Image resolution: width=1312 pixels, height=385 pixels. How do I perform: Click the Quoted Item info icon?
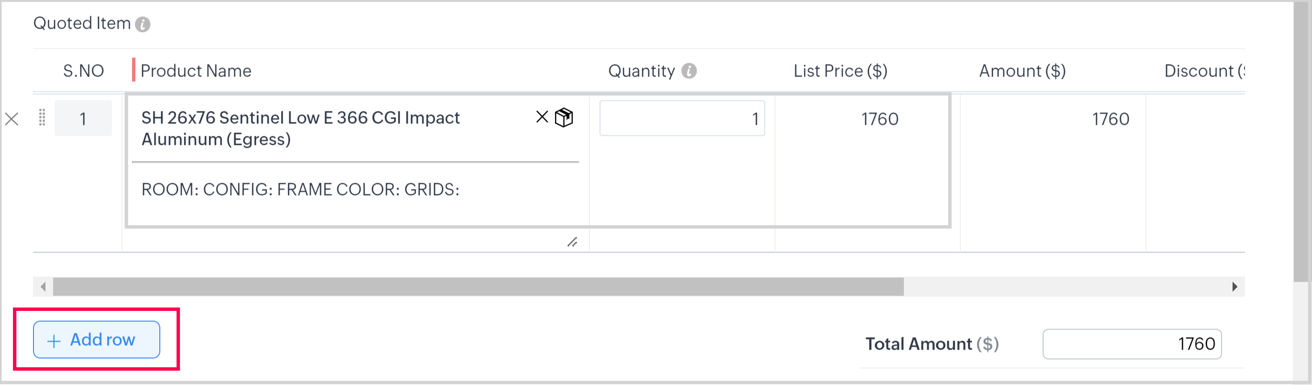[143, 24]
